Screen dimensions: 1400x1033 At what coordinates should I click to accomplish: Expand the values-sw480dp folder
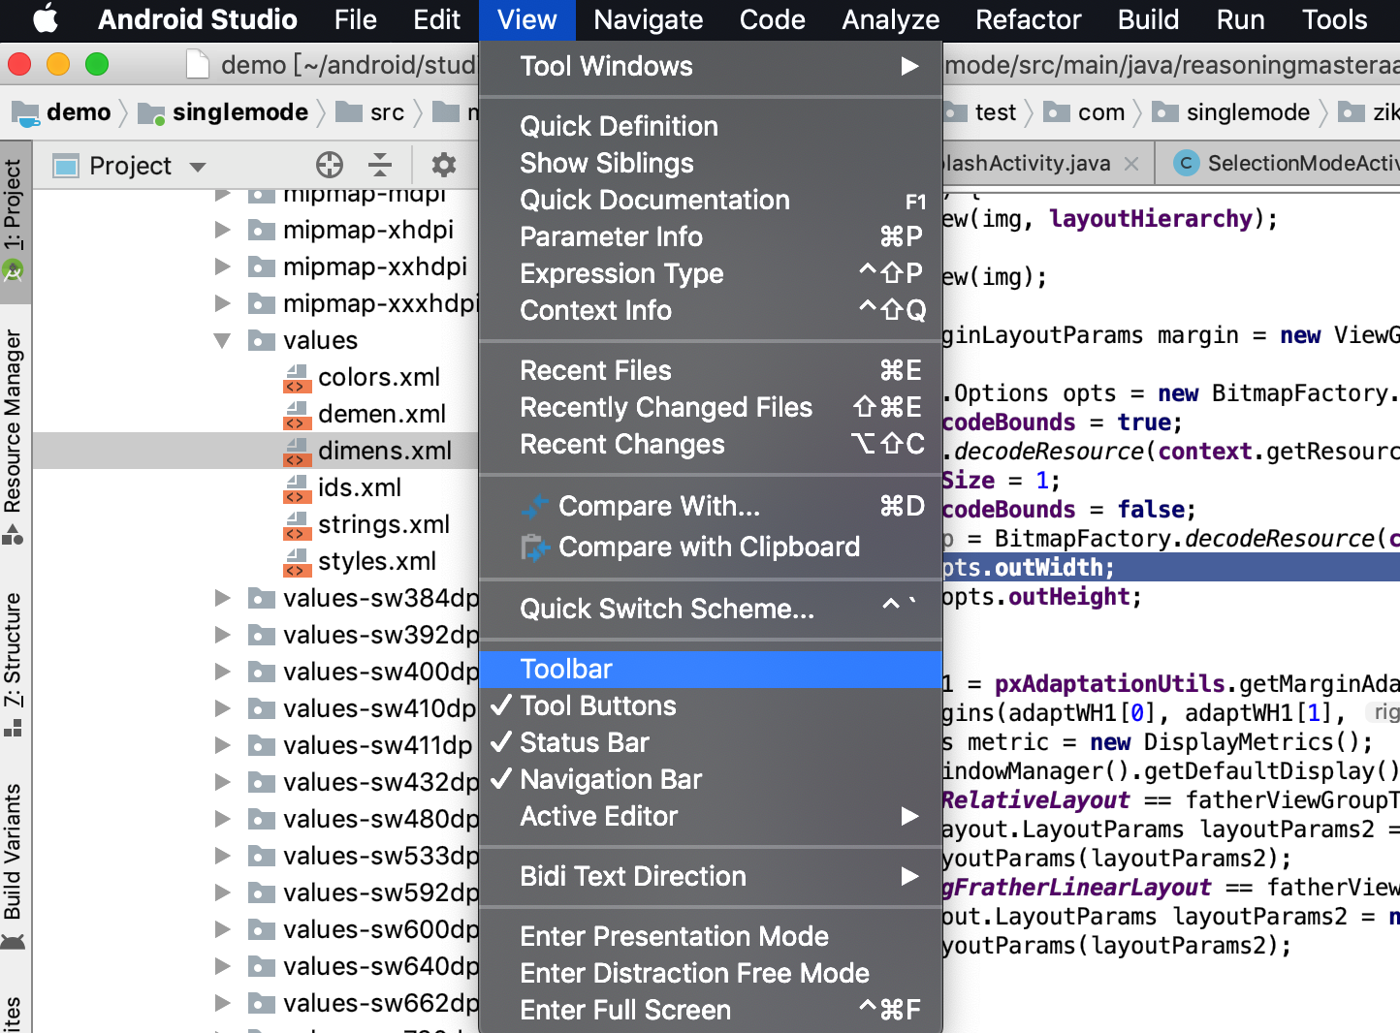[x=223, y=819]
